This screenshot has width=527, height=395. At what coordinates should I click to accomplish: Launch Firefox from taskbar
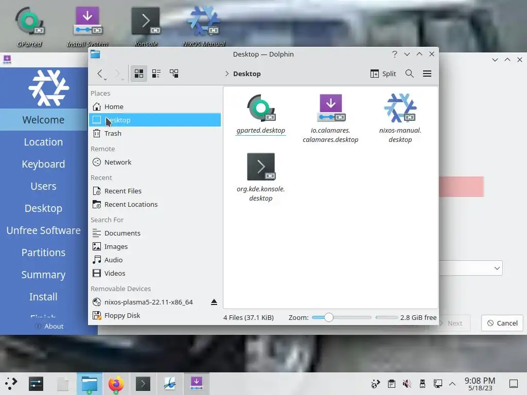116,384
